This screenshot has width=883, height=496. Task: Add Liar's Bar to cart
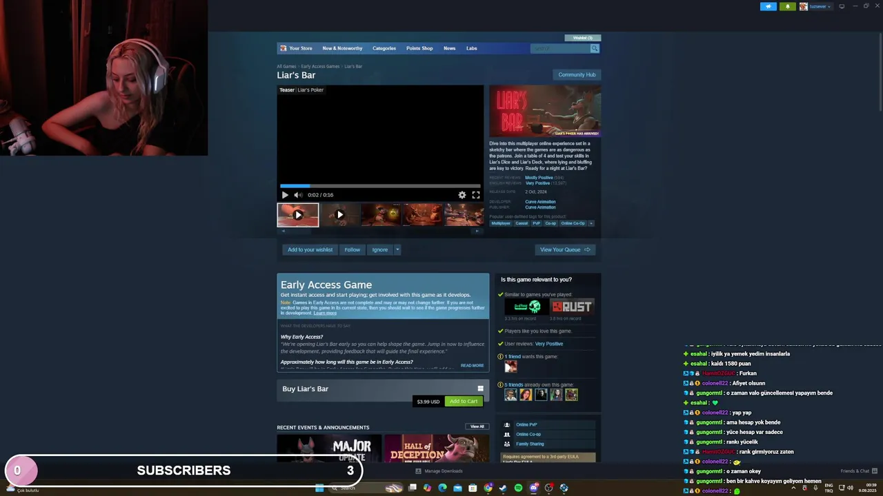click(463, 402)
